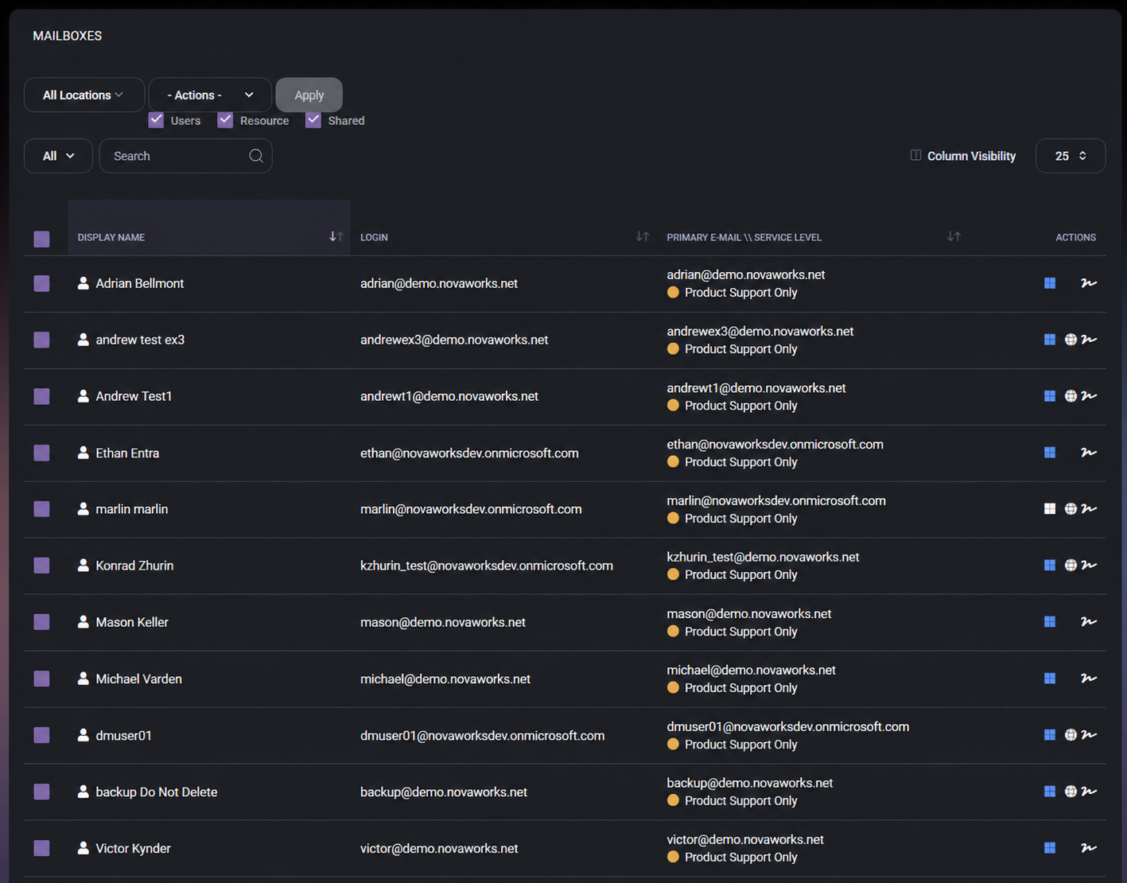This screenshot has width=1127, height=883.
Task: Click the orange status dot in Victor Kynder row
Action: (x=673, y=858)
